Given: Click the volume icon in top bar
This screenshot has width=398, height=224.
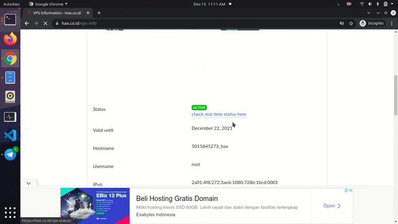Looking at the screenshot, I should point(370,4).
